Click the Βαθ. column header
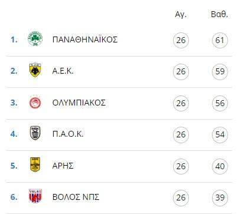Image resolution: width=238 pixels, height=214 pixels. 219,15
